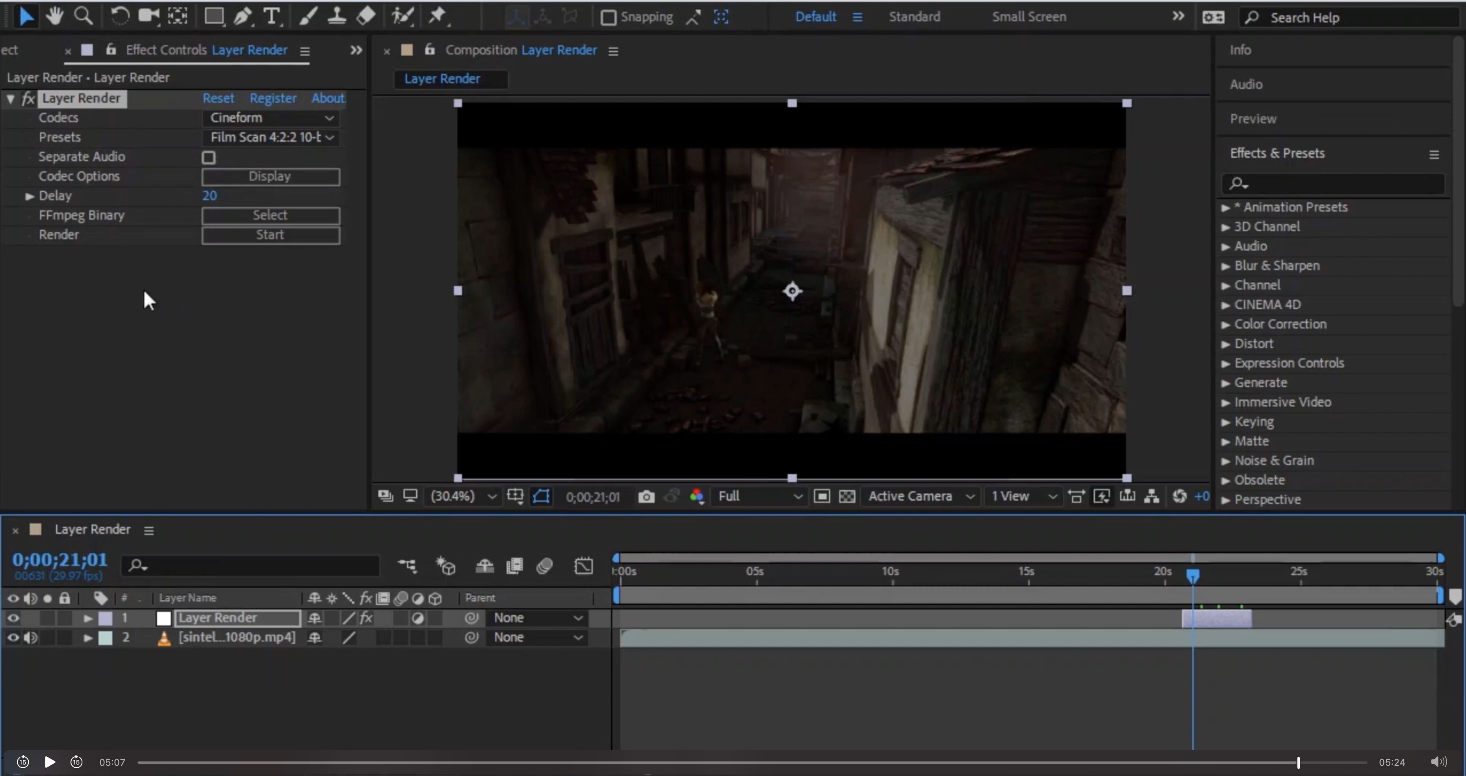
Task: Click the Graph Editor icon
Action: [x=584, y=566]
